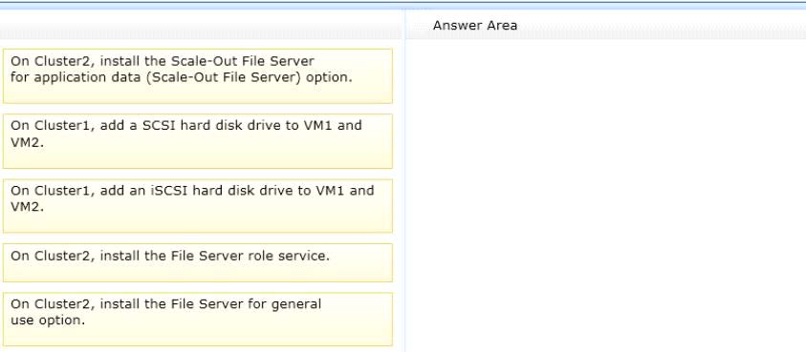Image resolution: width=806 pixels, height=352 pixels.
Task: Select the Scale-Out File Server option box
Action: 197,76
